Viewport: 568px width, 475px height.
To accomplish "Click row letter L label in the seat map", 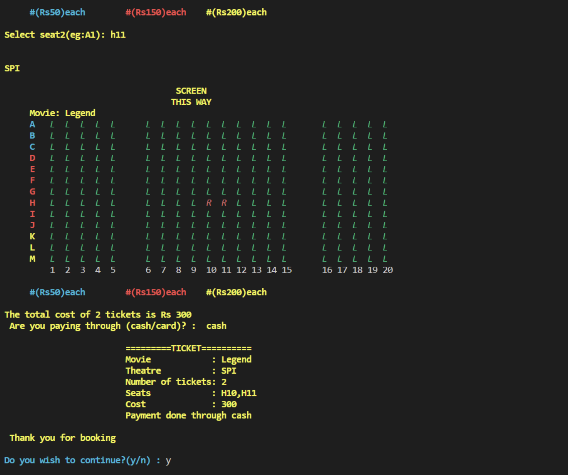I will click(32, 248).
